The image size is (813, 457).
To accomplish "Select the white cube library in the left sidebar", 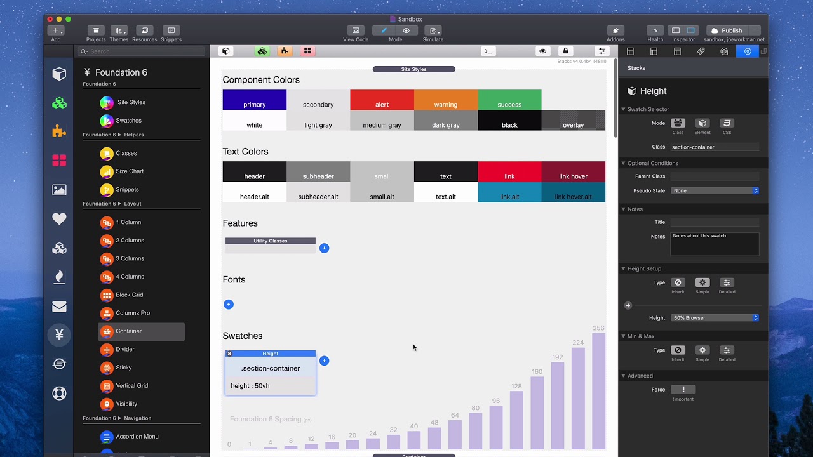I will (59, 74).
